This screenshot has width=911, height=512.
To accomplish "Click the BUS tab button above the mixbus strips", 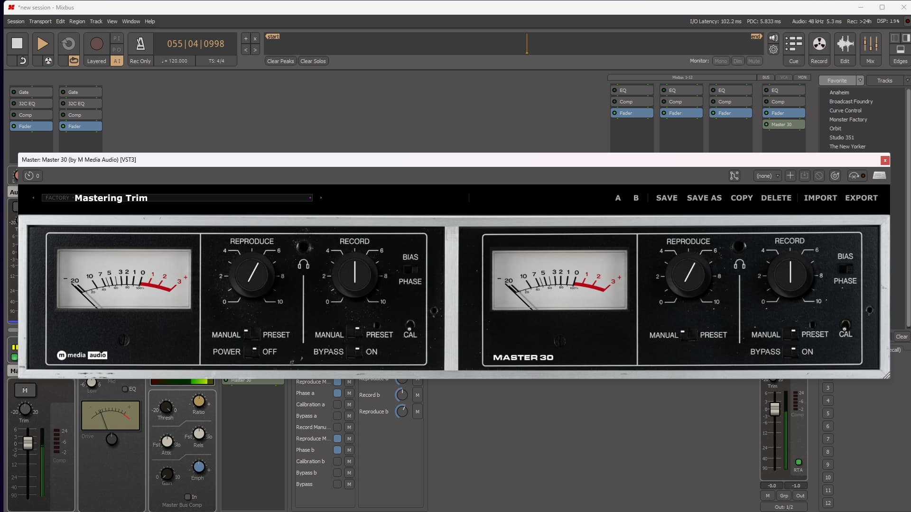I will pyautogui.click(x=766, y=77).
